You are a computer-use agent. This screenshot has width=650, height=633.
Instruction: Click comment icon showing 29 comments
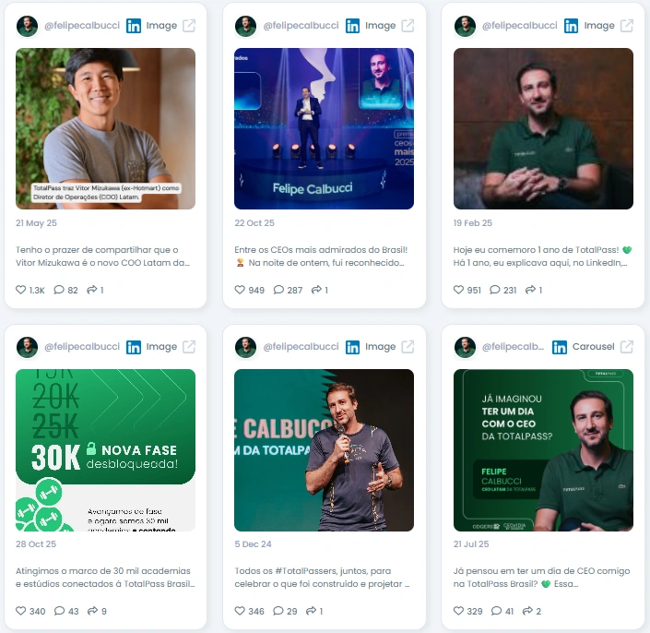[278, 611]
